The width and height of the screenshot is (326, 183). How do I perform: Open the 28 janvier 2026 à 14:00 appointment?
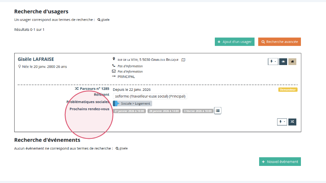point(164,111)
